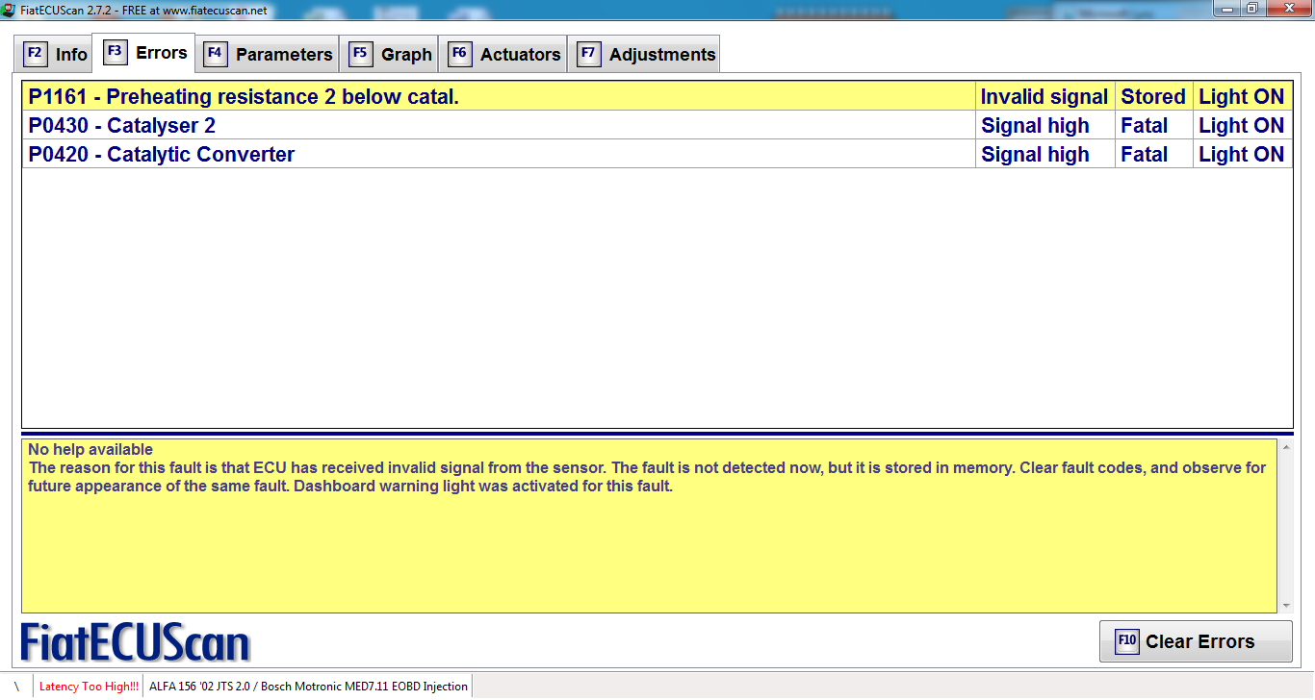Click the F10 icon on Clear Errors

[1126, 641]
